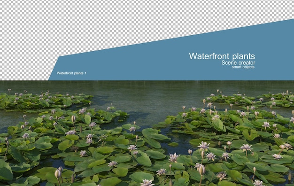Viewport: 294px width, 186px height.
Task: Select the "Waterfront plants 1" label
Action: click(72, 73)
